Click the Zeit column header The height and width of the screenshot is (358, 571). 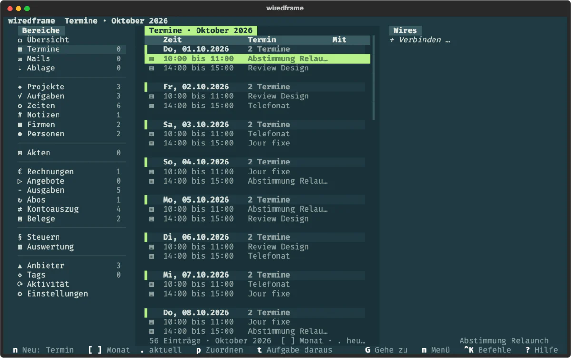coord(172,40)
